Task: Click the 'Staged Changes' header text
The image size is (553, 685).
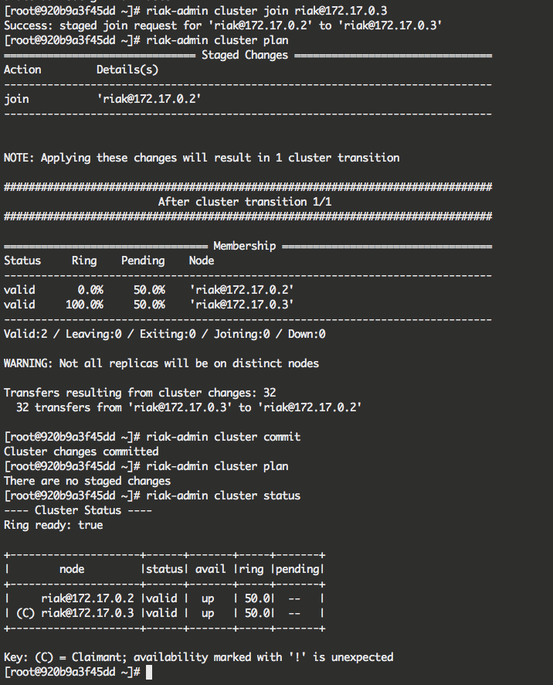Action: pyautogui.click(x=245, y=55)
